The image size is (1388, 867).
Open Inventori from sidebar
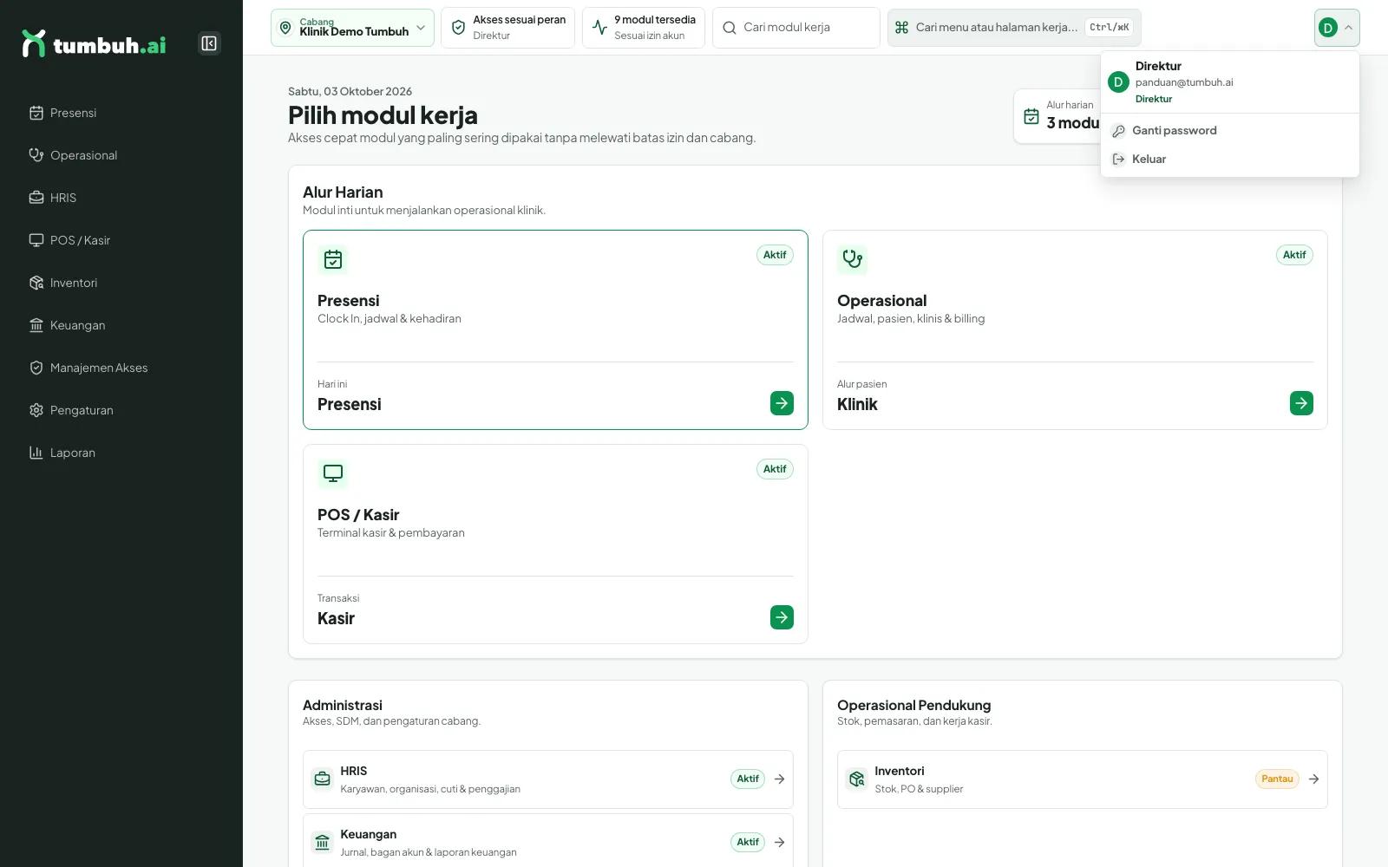[121, 283]
